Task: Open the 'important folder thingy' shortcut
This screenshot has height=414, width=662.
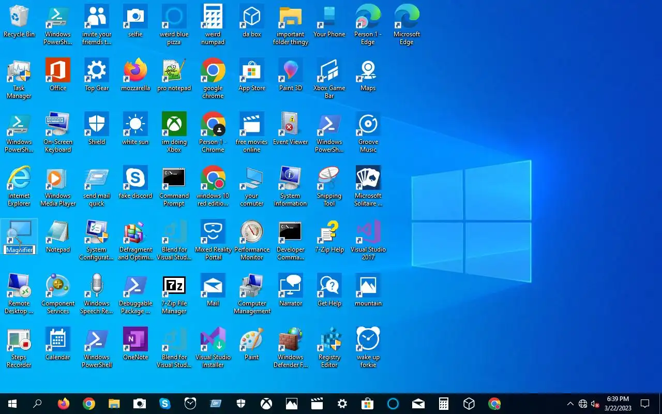Action: coord(291,25)
